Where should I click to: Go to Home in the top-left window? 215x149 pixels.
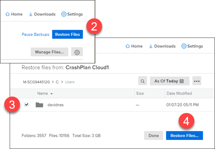click(14, 14)
